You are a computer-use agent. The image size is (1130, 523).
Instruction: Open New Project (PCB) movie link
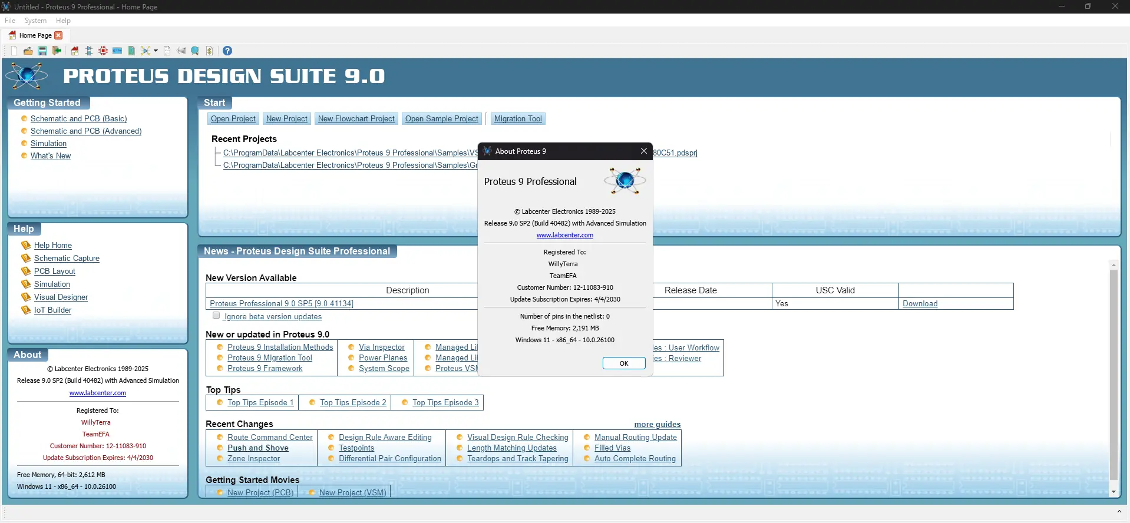point(260,493)
